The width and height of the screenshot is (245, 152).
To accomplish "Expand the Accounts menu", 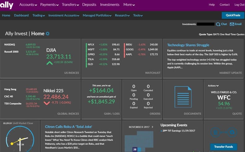I will [x=28, y=5].
